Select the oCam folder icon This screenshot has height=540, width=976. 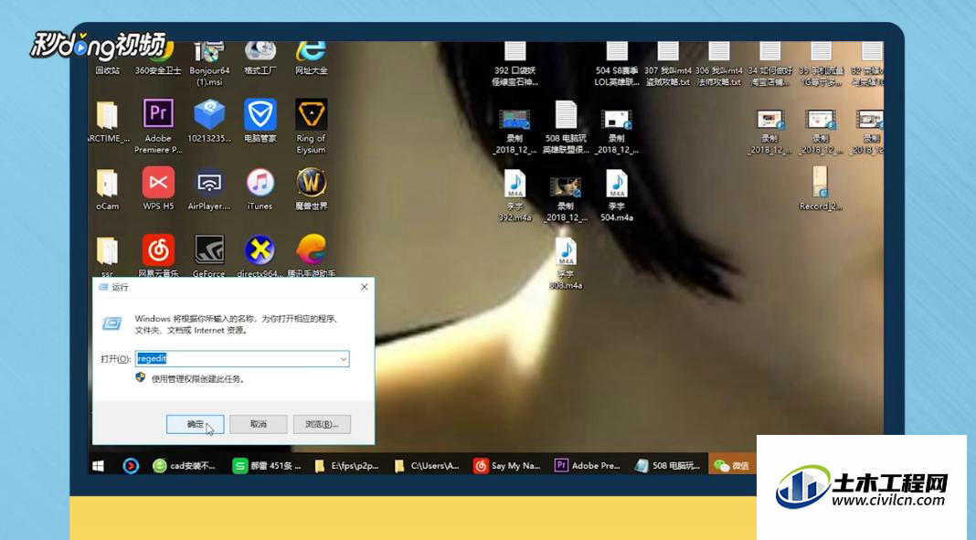tap(107, 189)
